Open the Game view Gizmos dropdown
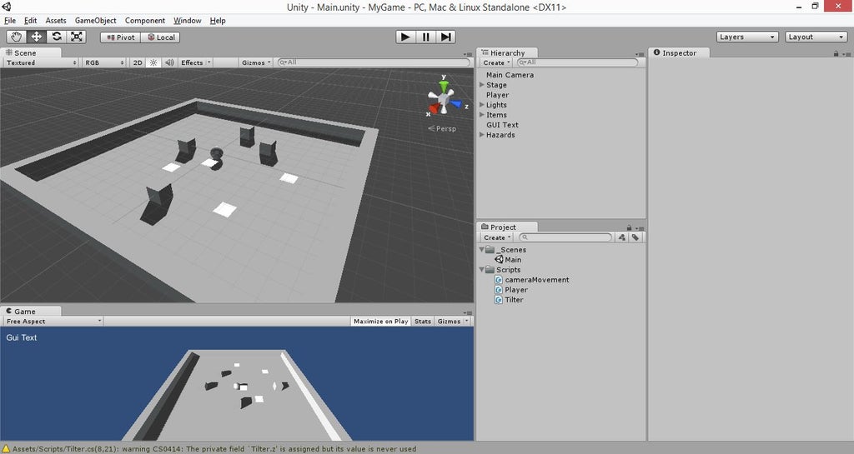854x454 pixels. tap(452, 322)
